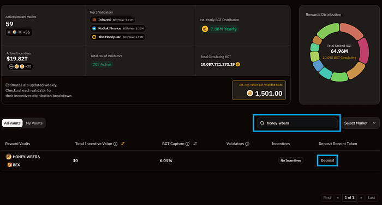Click the Incentives column header
The image size is (382, 205).
[280, 144]
